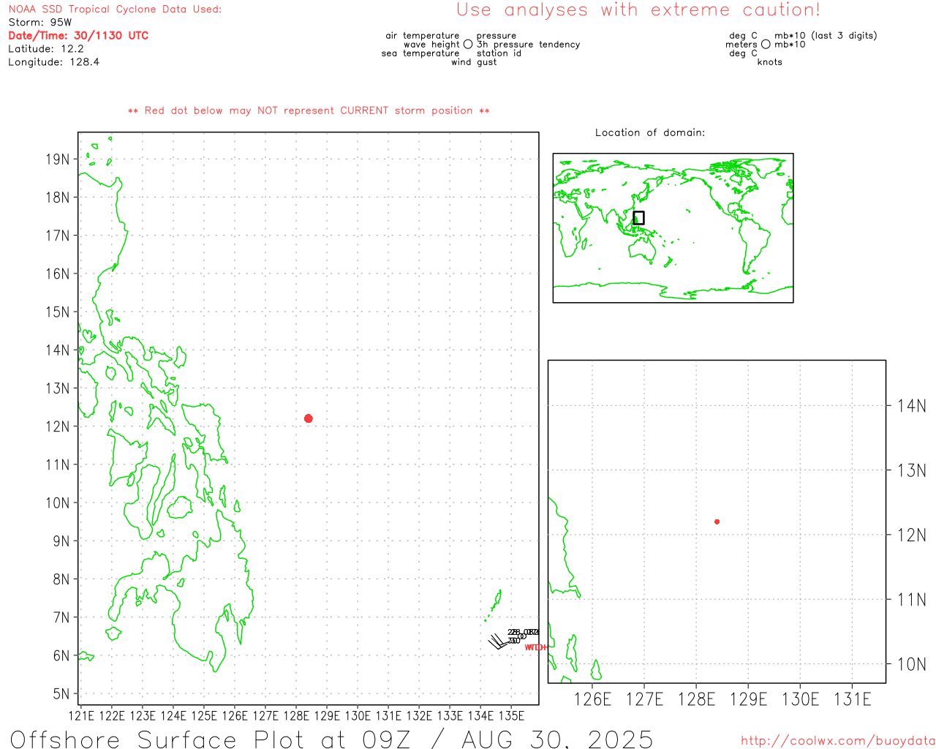Click the red storm dot on zoomed inset map
Image resolution: width=936 pixels, height=749 pixels.
point(717,522)
